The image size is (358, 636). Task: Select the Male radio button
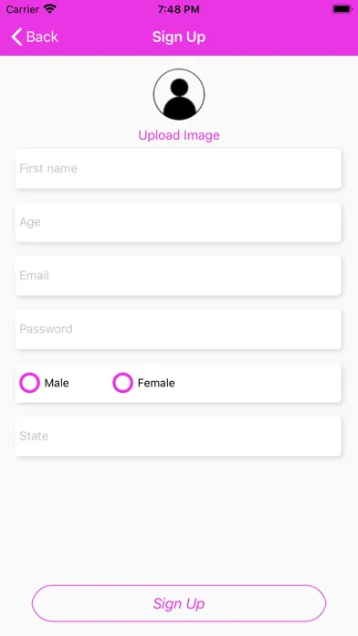pos(29,383)
